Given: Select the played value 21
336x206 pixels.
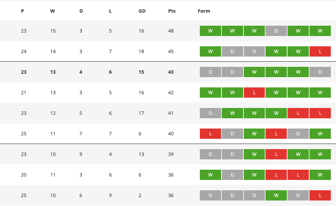Looking at the screenshot, I should tap(24, 93).
